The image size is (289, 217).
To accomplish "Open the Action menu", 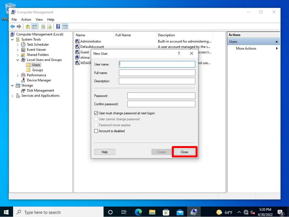I will pyautogui.click(x=26, y=20).
